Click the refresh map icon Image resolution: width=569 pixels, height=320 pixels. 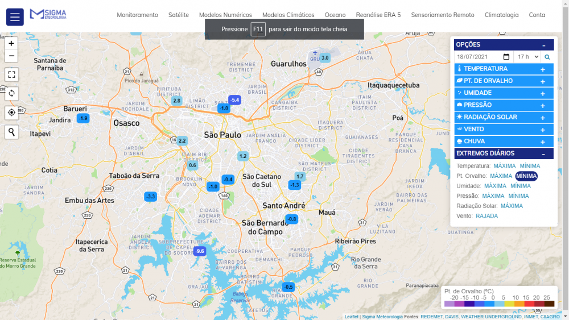(x=11, y=93)
